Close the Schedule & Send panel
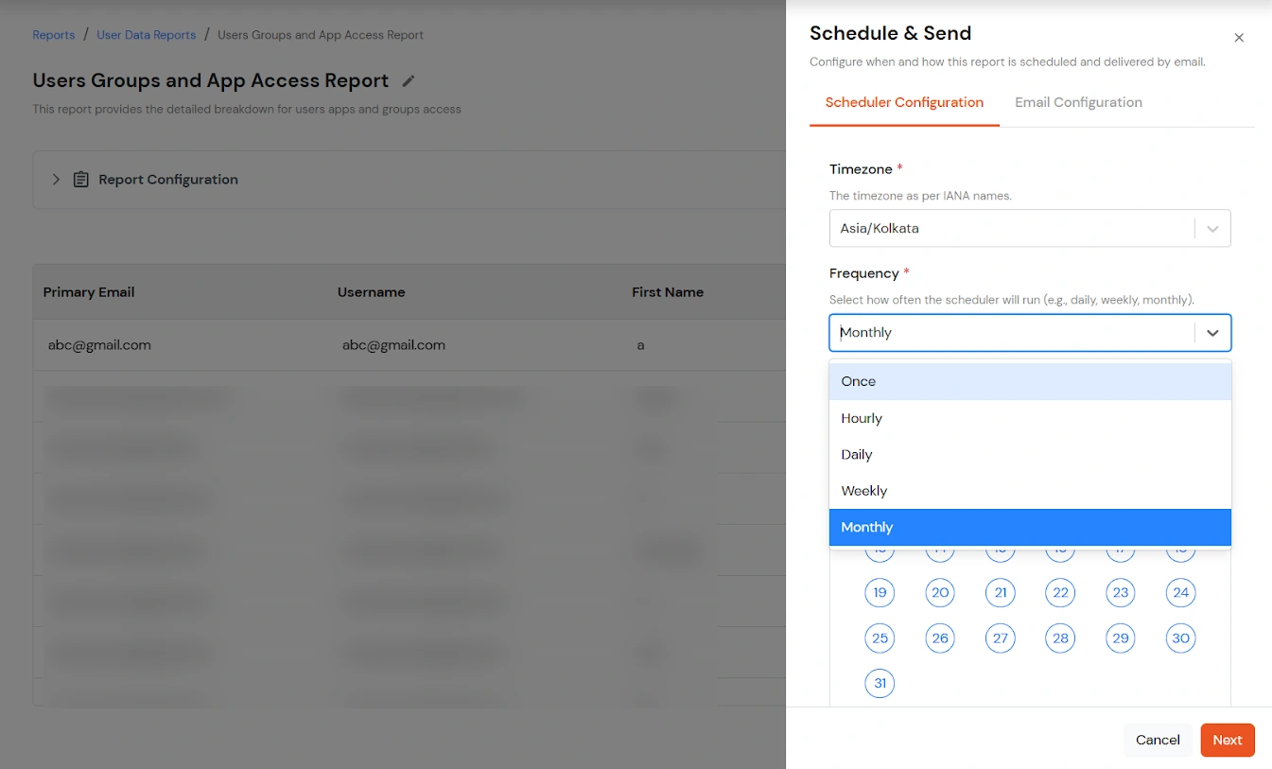The height and width of the screenshot is (769, 1272). point(1239,37)
